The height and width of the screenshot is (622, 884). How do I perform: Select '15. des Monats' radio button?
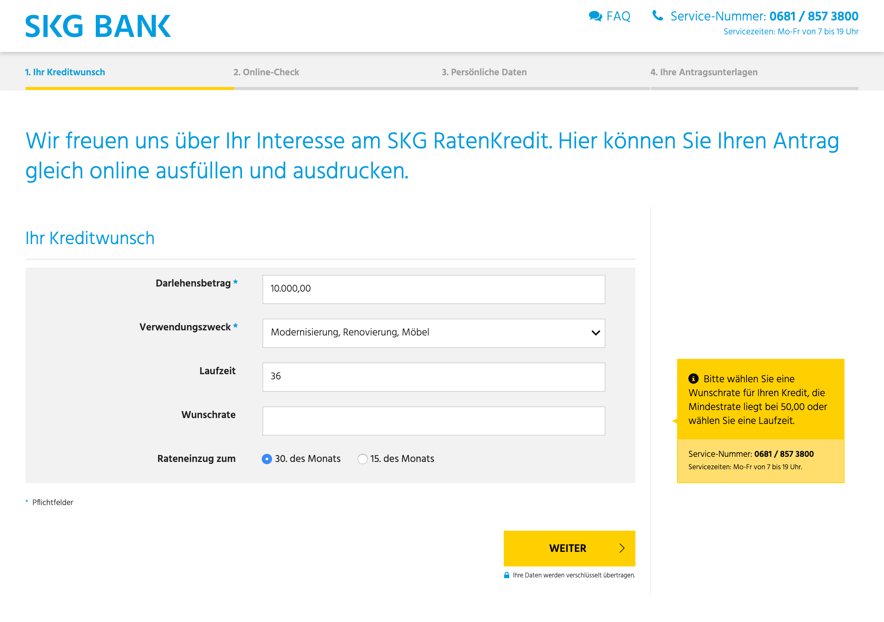pos(362,459)
